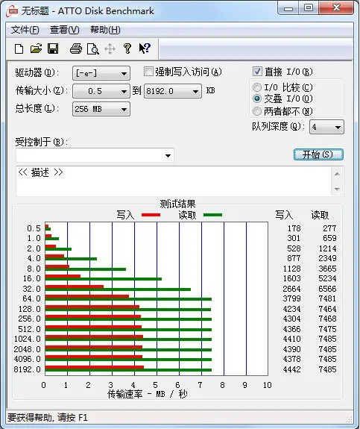Click the New file toolbar icon
The width and height of the screenshot is (360, 429).
pyautogui.click(x=19, y=49)
